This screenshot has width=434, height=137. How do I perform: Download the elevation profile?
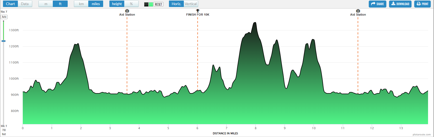(x=400, y=4)
